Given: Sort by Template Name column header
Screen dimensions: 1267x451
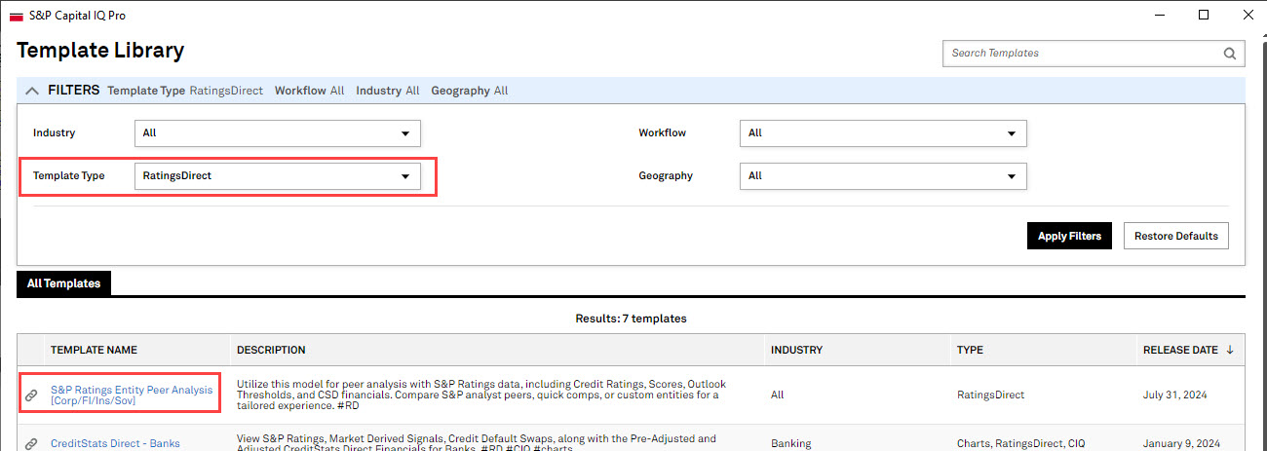Looking at the screenshot, I should pos(94,350).
